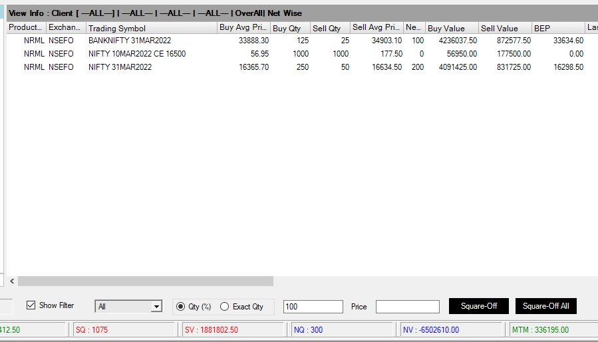Select the NIFTY 10MAR2022 CE 16500 row

click(x=302, y=54)
